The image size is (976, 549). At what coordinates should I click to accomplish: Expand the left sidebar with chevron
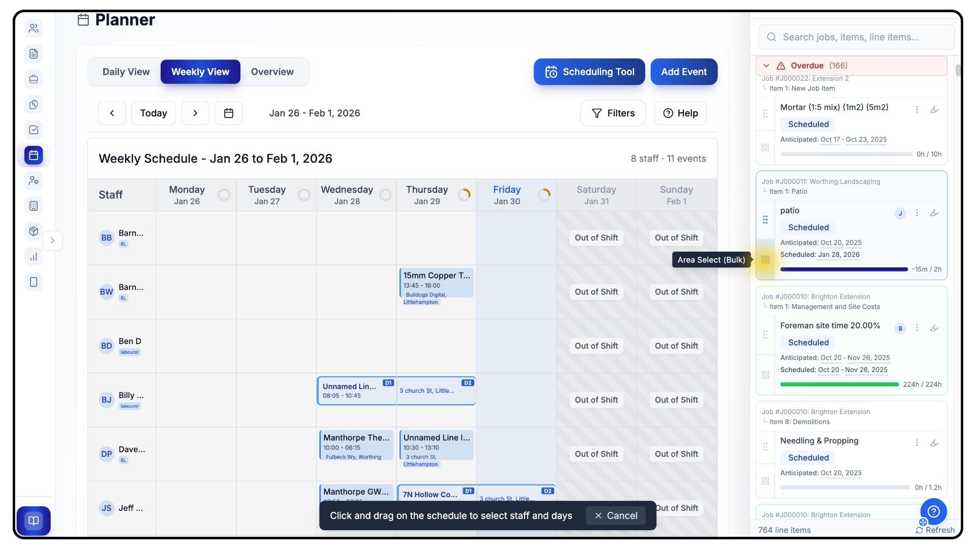click(52, 240)
